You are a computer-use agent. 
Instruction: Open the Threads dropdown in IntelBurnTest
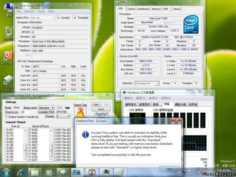coord(63,116)
